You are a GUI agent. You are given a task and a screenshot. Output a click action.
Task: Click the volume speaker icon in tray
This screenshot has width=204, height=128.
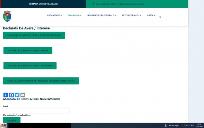(x=188, y=125)
